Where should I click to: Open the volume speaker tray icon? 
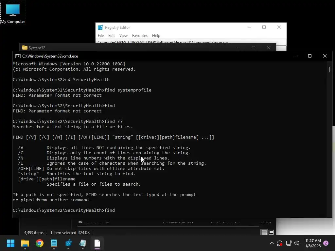[297, 243]
